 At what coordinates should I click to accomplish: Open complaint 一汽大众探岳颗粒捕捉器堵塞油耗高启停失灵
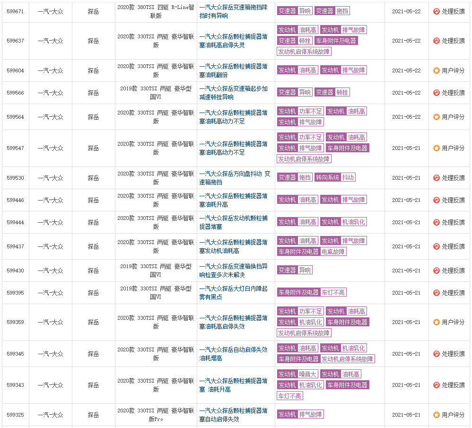point(233,41)
